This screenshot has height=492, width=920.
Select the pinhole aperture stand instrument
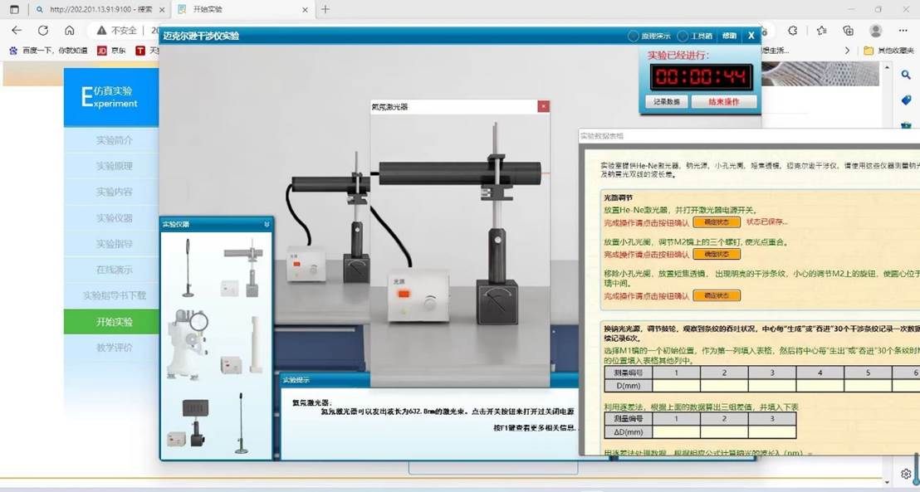click(x=188, y=267)
